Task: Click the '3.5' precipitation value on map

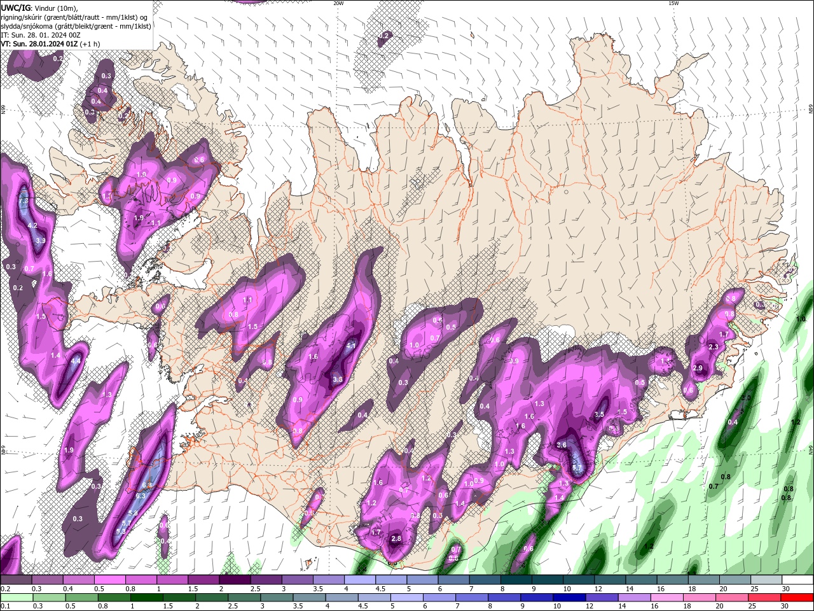Action: (x=599, y=414)
